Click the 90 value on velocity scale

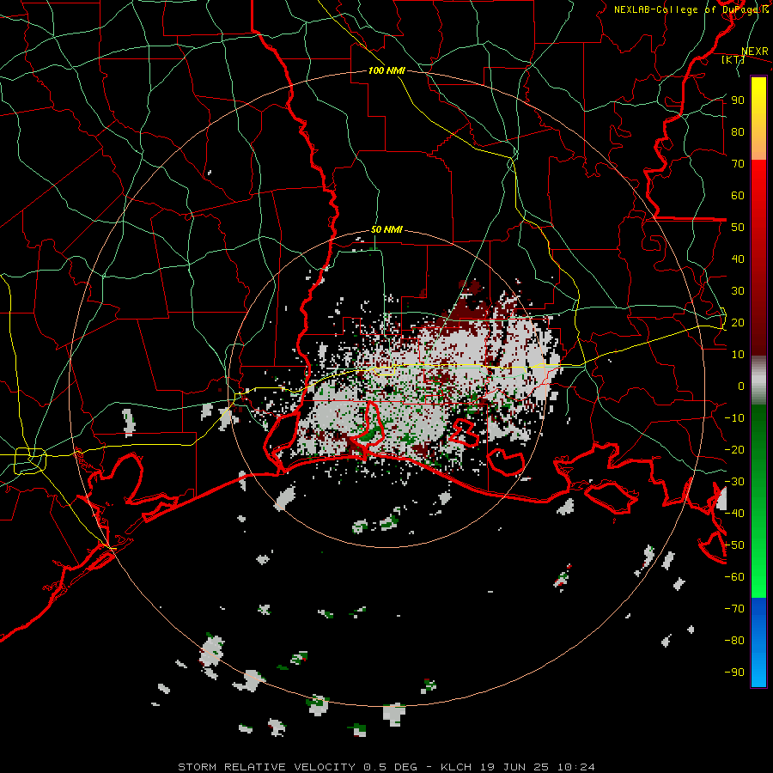tap(738, 100)
